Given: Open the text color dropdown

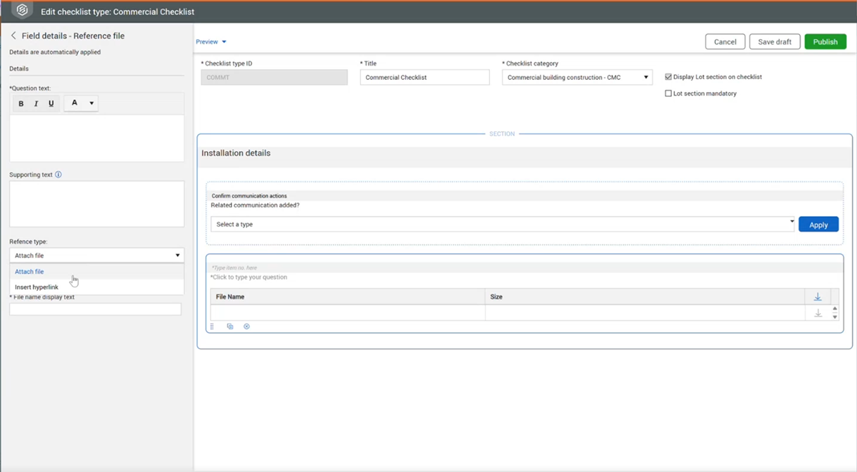Looking at the screenshot, I should [x=81, y=104].
